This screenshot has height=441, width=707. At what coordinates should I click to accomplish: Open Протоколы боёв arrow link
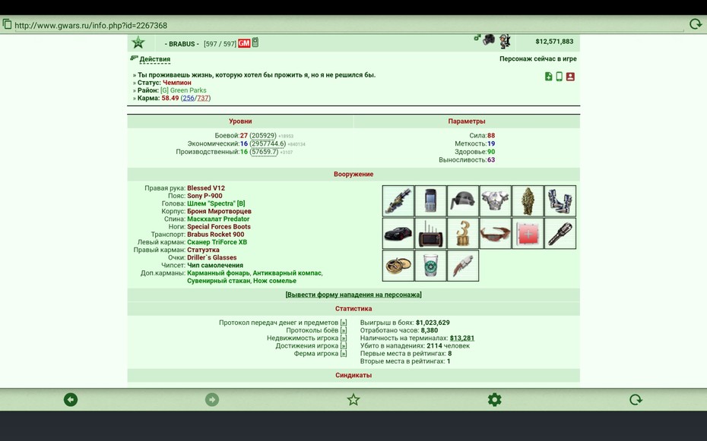pos(344,330)
